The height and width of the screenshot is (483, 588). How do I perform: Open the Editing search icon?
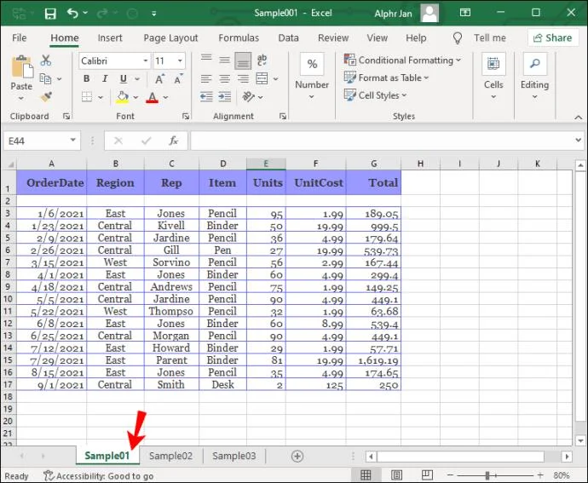click(535, 64)
